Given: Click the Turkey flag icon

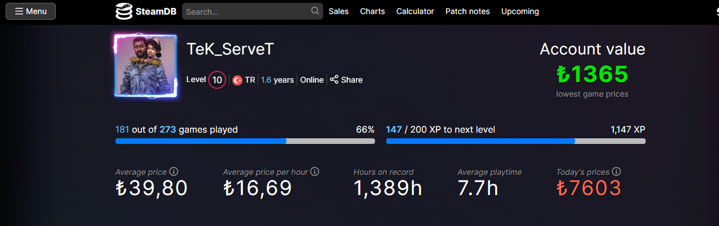Looking at the screenshot, I should (237, 80).
